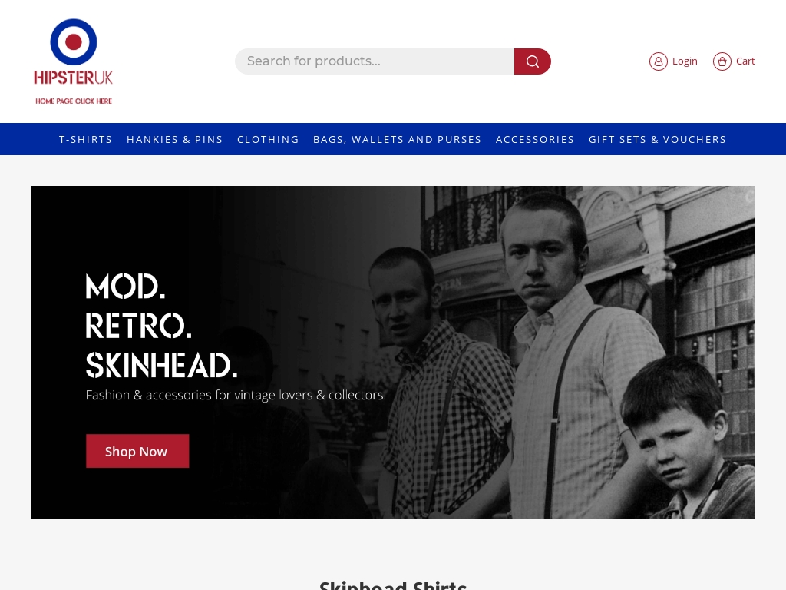Click into the product search field

pyautogui.click(x=375, y=61)
